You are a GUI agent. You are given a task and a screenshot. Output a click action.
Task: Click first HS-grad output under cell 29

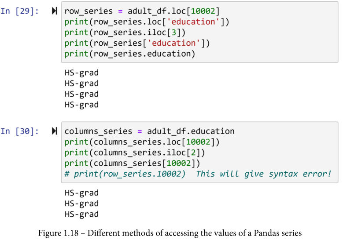click(x=81, y=73)
